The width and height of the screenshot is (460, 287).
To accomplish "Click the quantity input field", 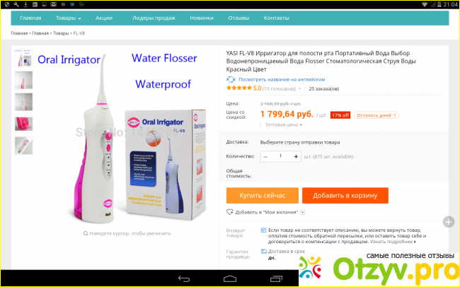I will [280, 156].
